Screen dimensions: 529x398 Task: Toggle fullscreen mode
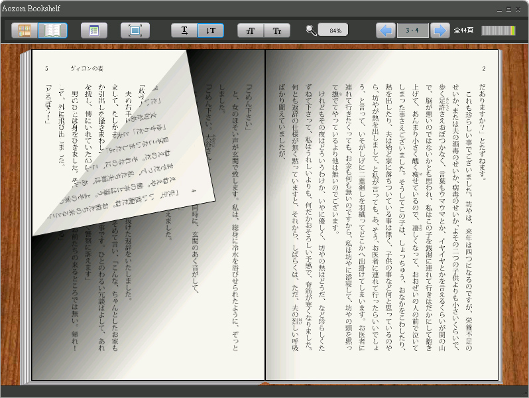[135, 31]
